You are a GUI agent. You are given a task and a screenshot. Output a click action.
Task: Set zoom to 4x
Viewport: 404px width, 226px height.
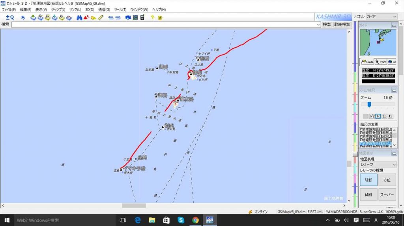[390, 116]
